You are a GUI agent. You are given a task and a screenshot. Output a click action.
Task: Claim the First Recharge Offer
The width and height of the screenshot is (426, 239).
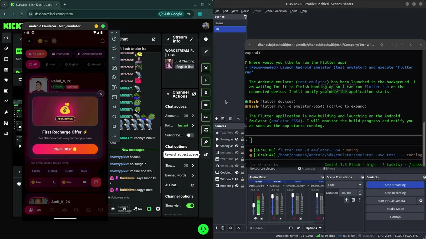pos(65,149)
